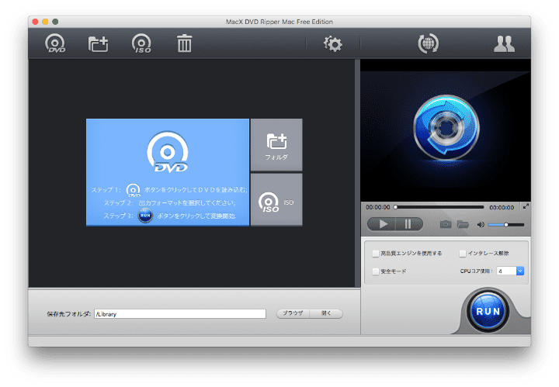
Task: Click the 保存先フォルダ path field
Action: point(180,313)
